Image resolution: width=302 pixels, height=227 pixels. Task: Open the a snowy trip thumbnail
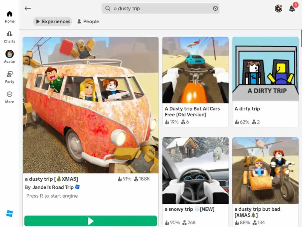(x=195, y=171)
